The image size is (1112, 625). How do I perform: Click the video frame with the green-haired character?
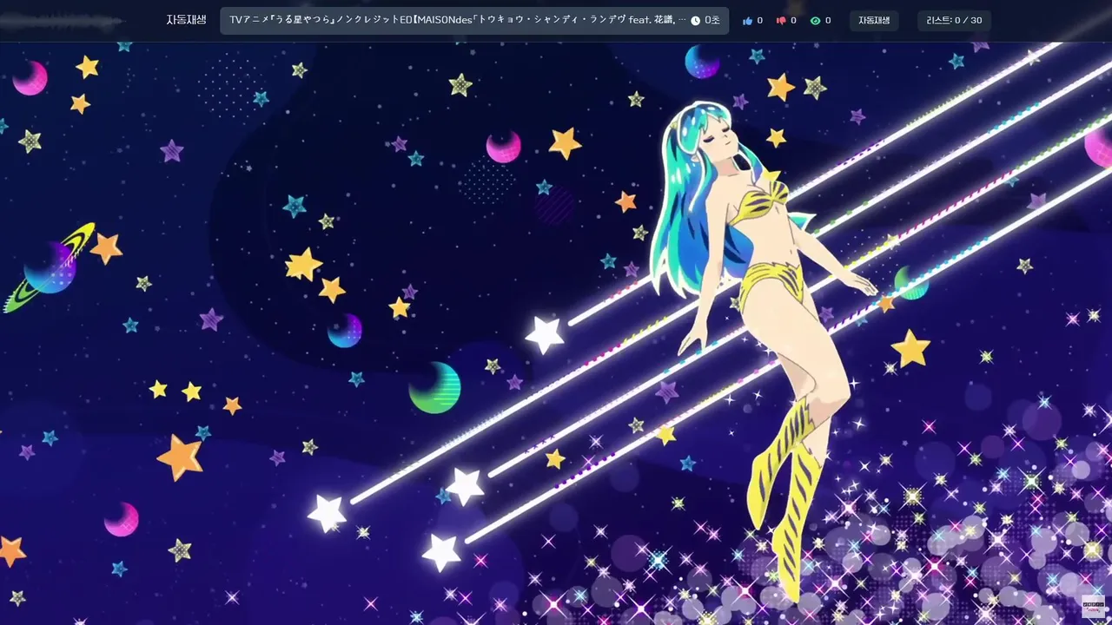tap(556, 333)
